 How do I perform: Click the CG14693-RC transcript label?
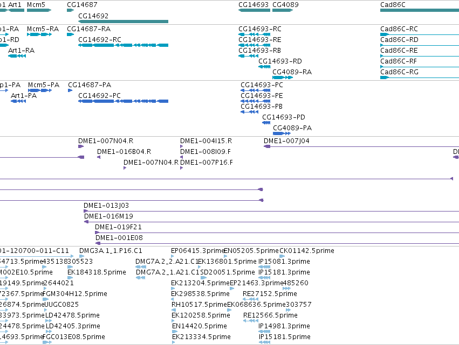point(260,29)
